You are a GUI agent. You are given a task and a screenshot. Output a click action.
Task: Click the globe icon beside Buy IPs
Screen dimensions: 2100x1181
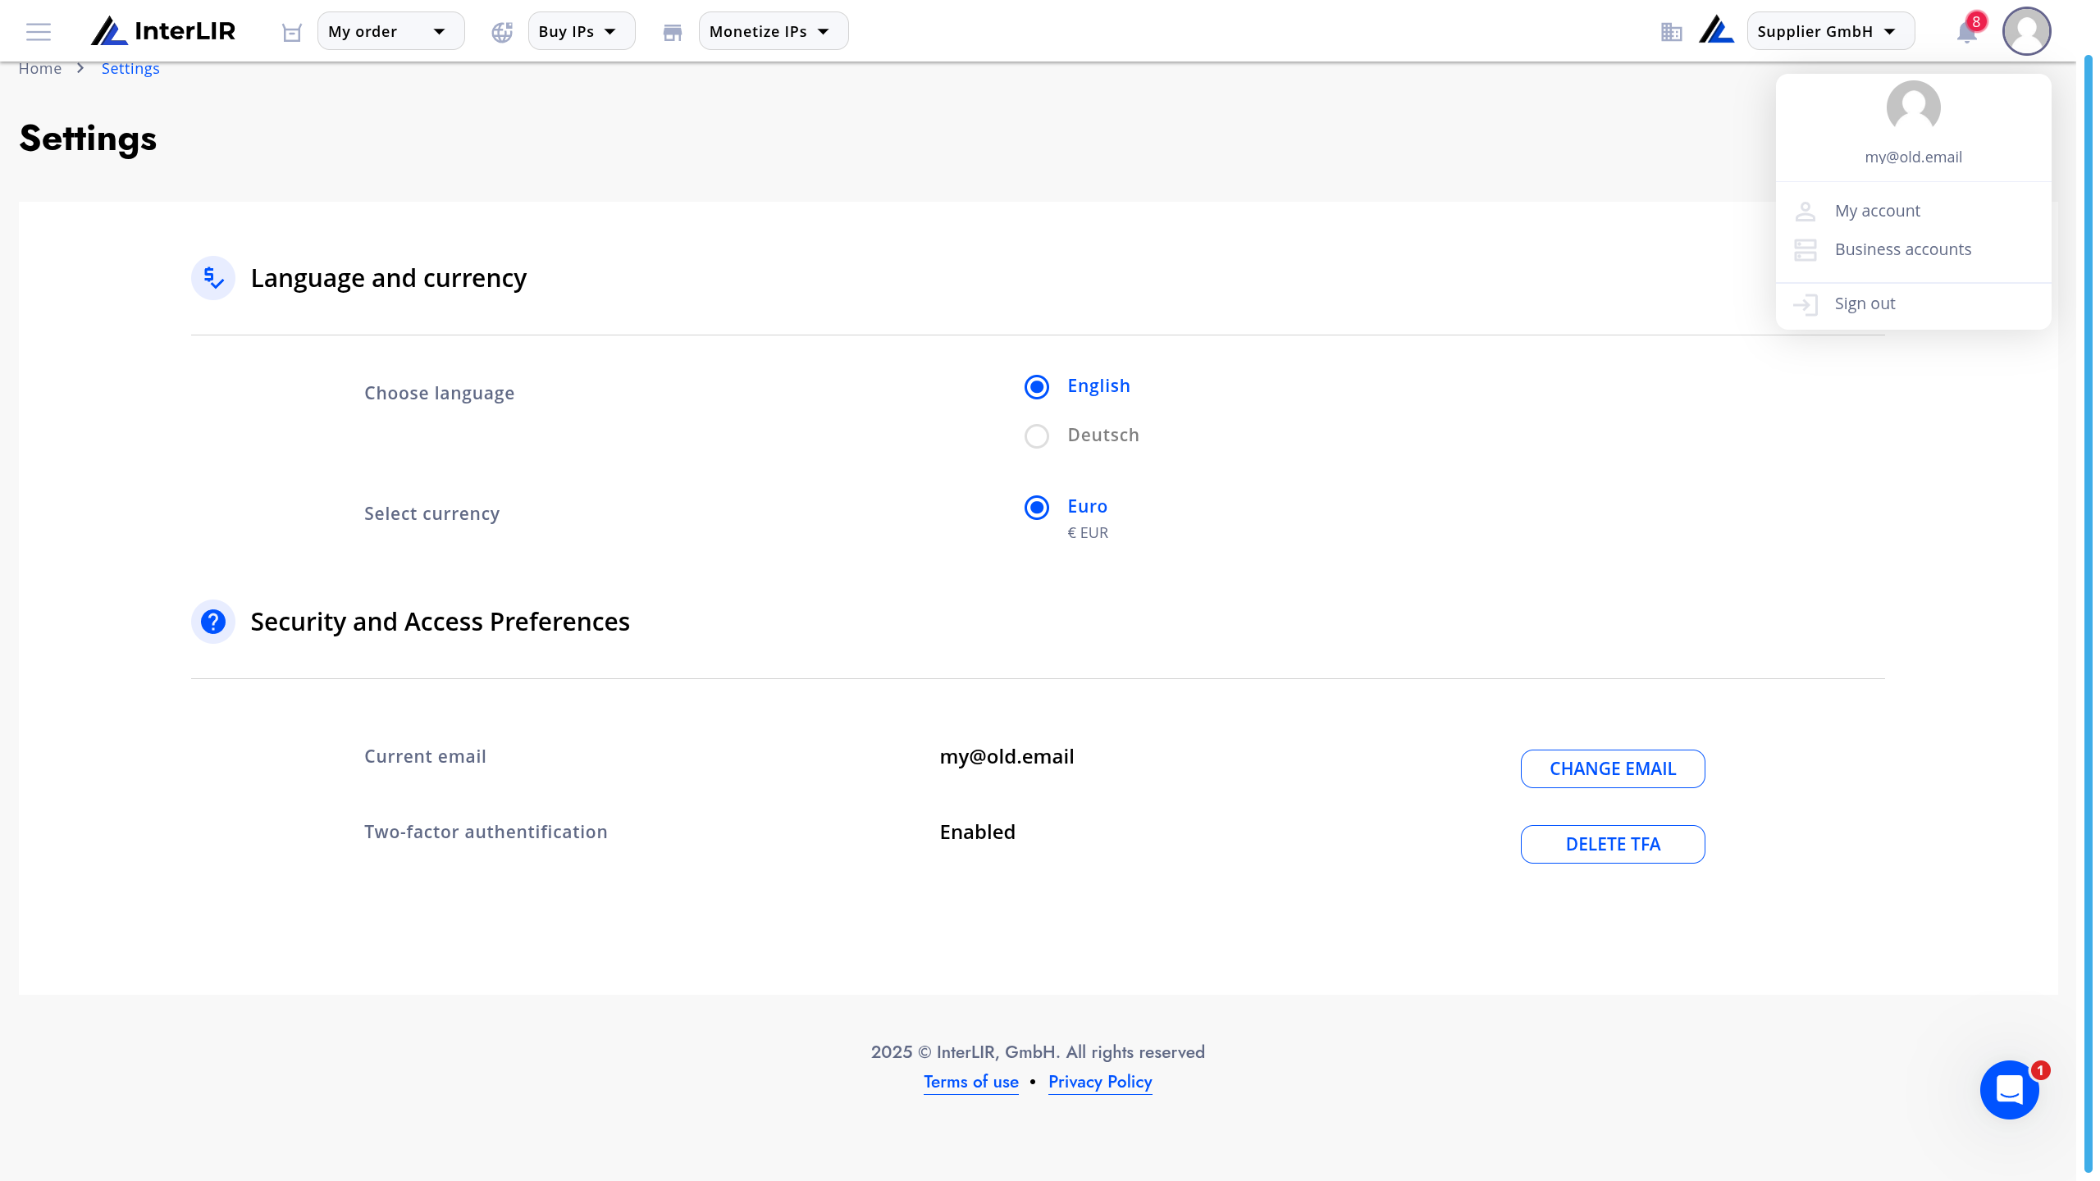[x=502, y=32]
